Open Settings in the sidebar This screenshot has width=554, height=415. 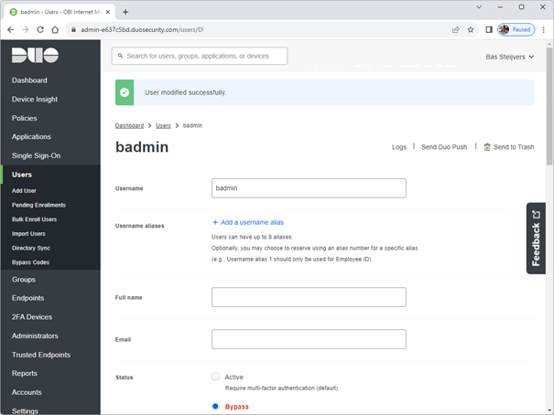25,410
